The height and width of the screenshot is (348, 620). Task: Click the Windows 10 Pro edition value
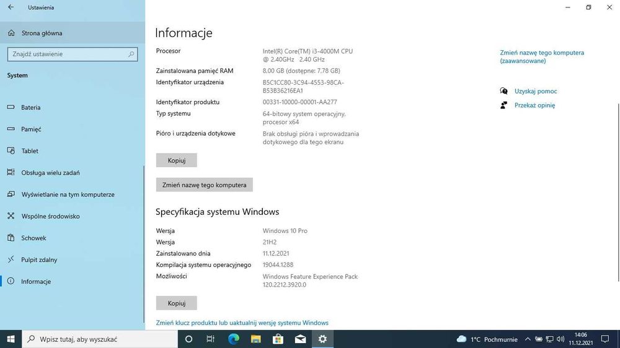click(285, 231)
